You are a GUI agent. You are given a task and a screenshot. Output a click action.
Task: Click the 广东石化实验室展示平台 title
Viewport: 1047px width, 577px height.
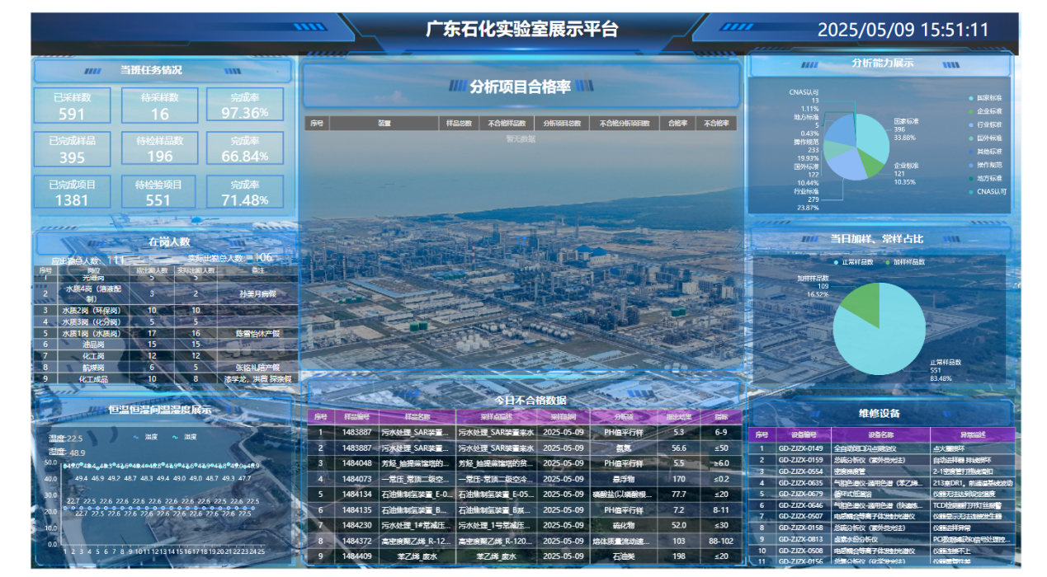point(521,30)
